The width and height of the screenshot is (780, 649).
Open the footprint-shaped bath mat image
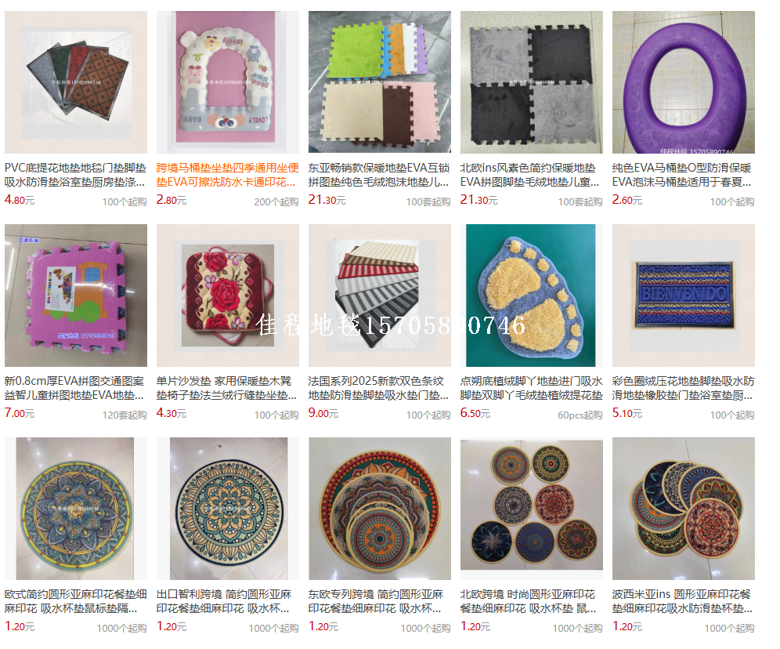point(531,295)
